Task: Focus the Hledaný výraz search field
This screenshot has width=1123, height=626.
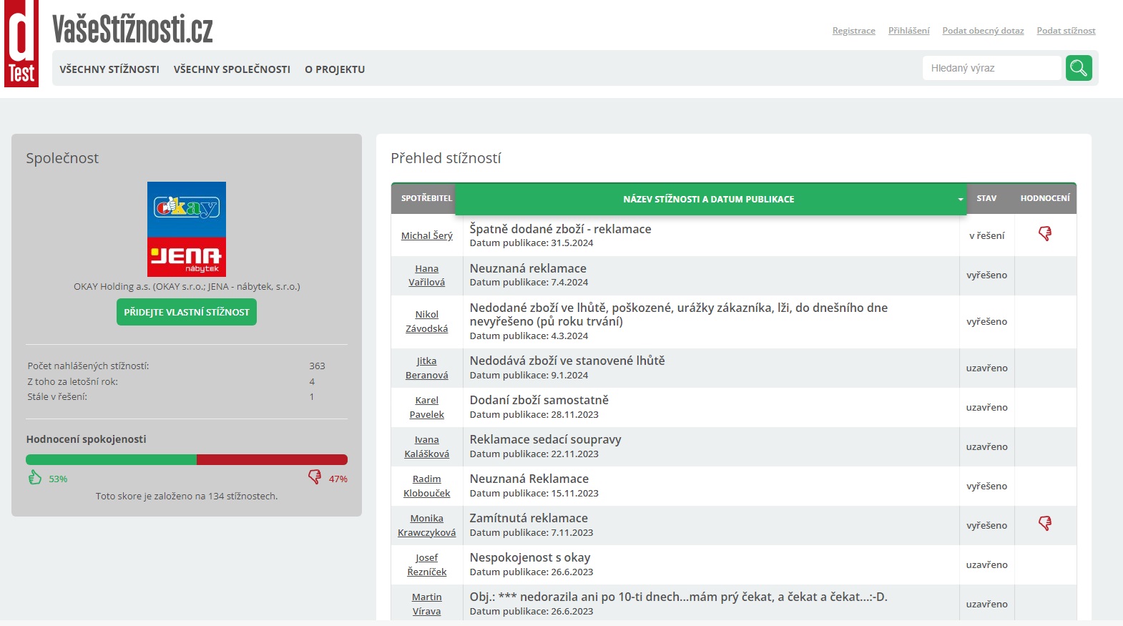Action: (991, 68)
